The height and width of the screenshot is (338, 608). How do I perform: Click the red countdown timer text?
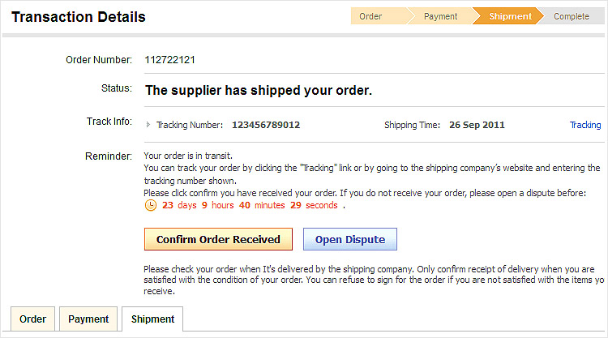pos(250,205)
